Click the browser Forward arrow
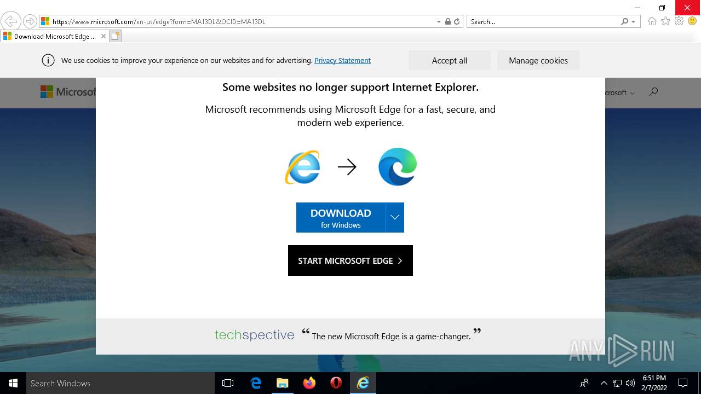 click(x=30, y=21)
